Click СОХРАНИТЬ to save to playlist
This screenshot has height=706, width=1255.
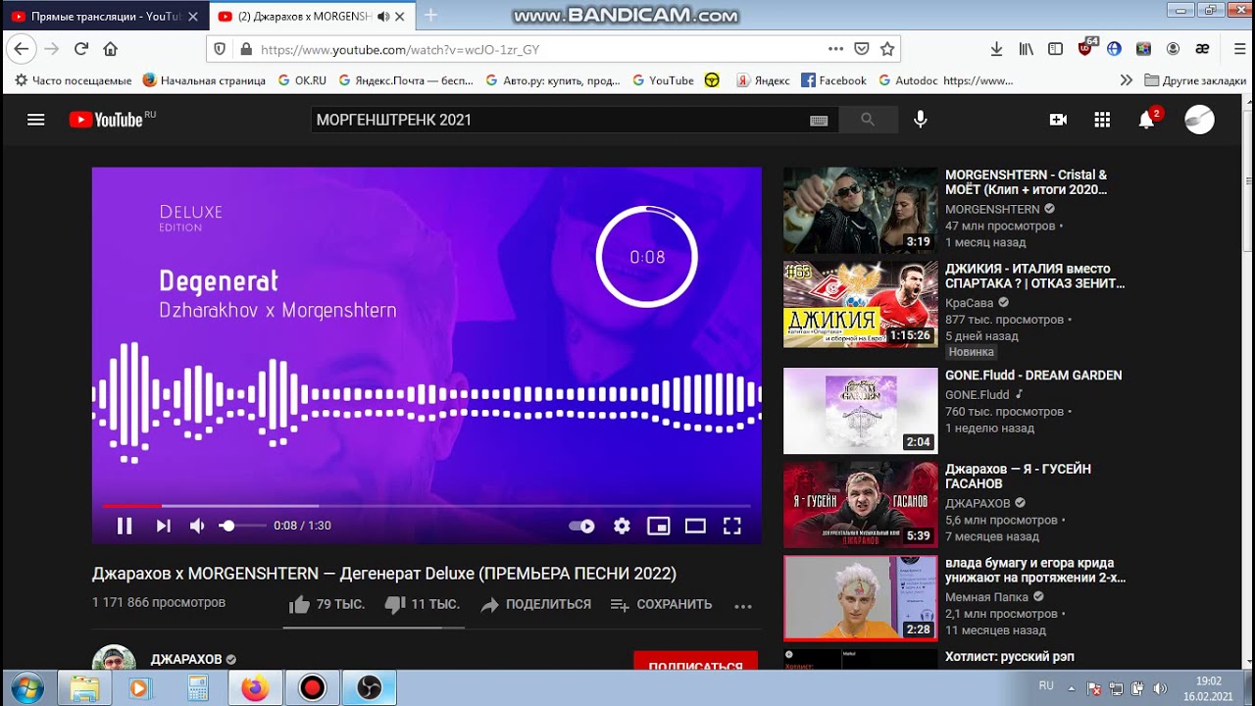coord(661,604)
